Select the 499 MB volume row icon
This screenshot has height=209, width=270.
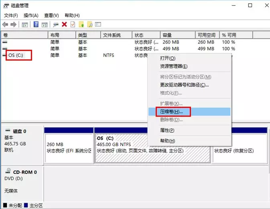[5, 49]
